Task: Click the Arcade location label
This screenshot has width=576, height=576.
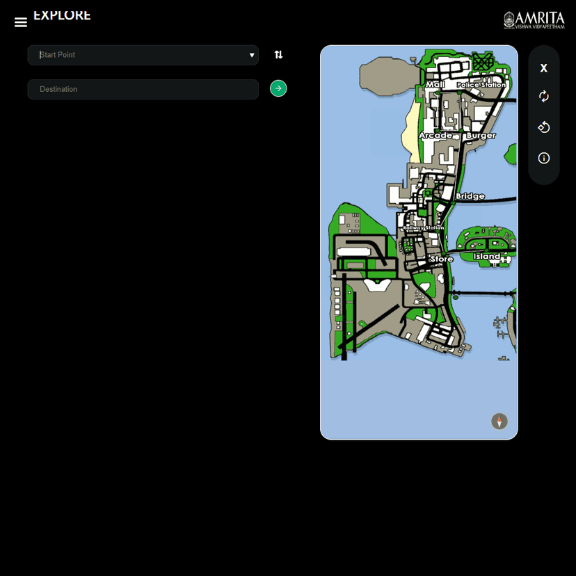Action: 436,135
